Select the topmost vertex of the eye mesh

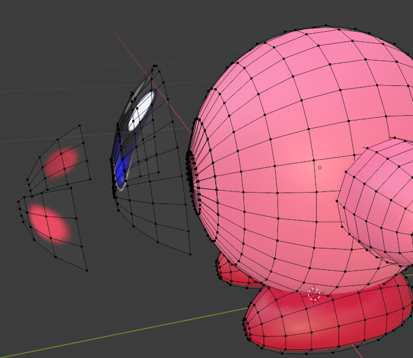tap(155, 66)
